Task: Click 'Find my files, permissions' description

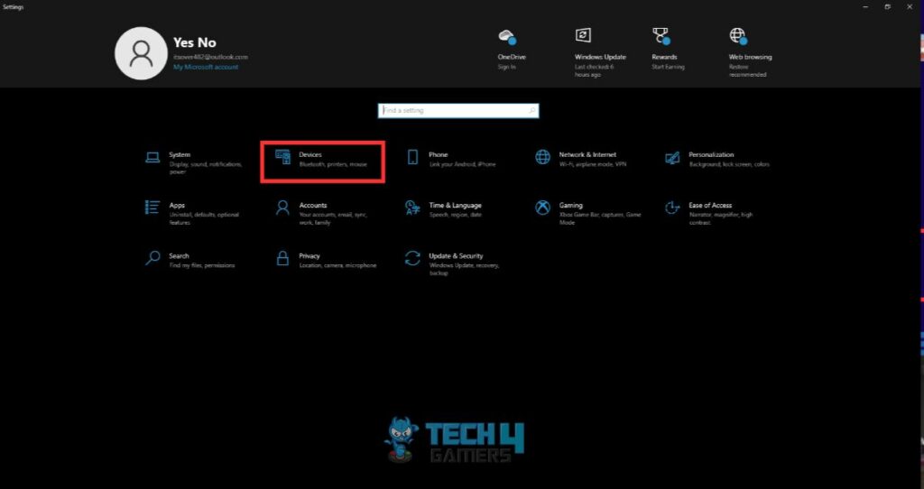Action: pos(202,266)
